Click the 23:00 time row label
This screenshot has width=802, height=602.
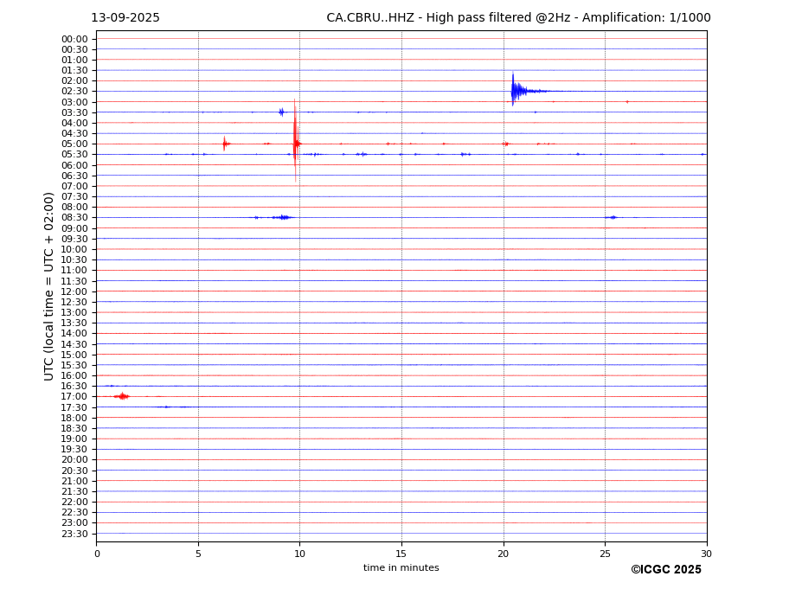[74, 523]
